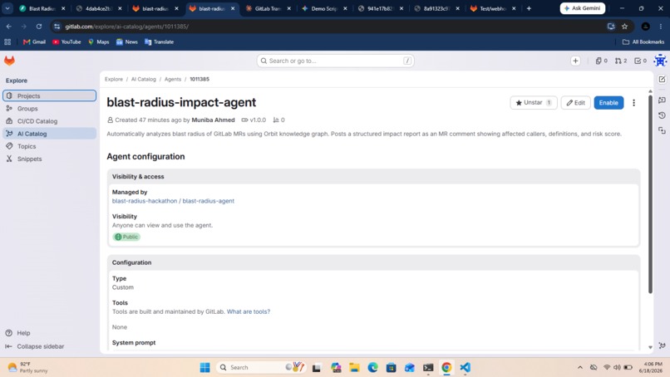Open File Explorer from taskbar
This screenshot has height=377, width=670.
tap(354, 367)
